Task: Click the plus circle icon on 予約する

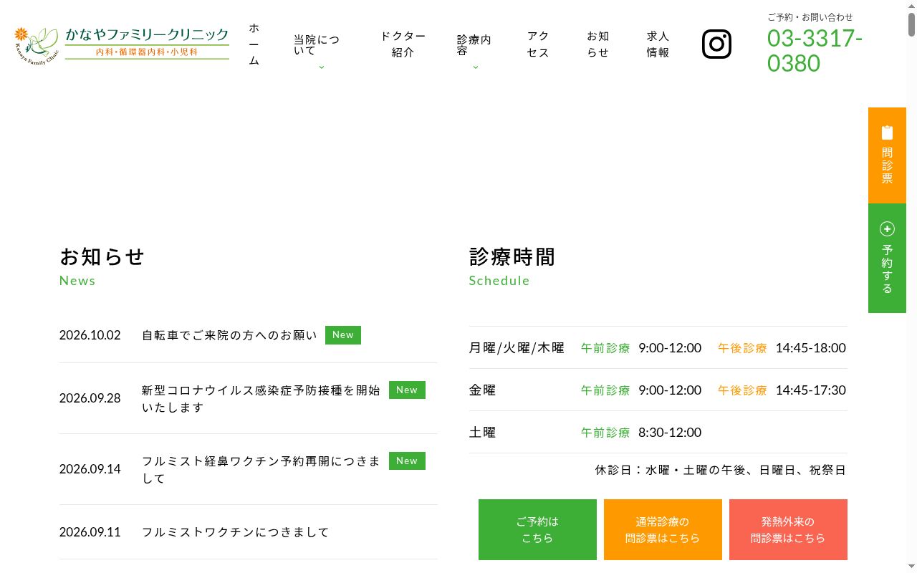Action: [887, 228]
